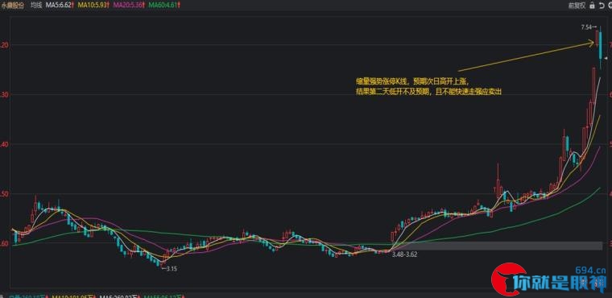Click the gray gap highlight band

[x=496, y=246]
